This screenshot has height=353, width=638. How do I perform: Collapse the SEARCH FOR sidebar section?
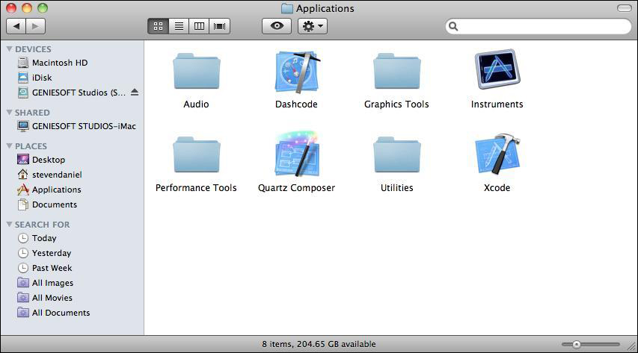[x=9, y=225]
